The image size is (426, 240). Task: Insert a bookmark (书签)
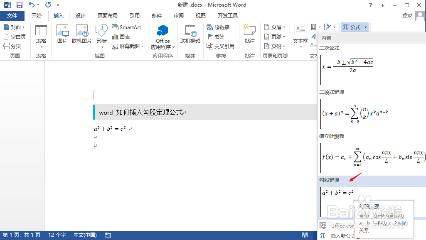click(216, 37)
